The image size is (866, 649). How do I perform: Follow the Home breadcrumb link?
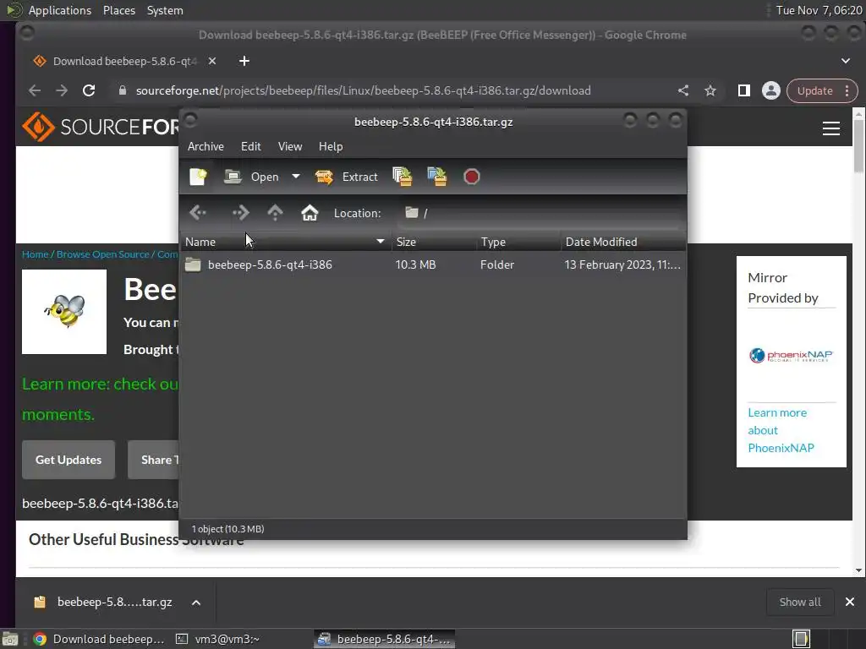tap(35, 254)
